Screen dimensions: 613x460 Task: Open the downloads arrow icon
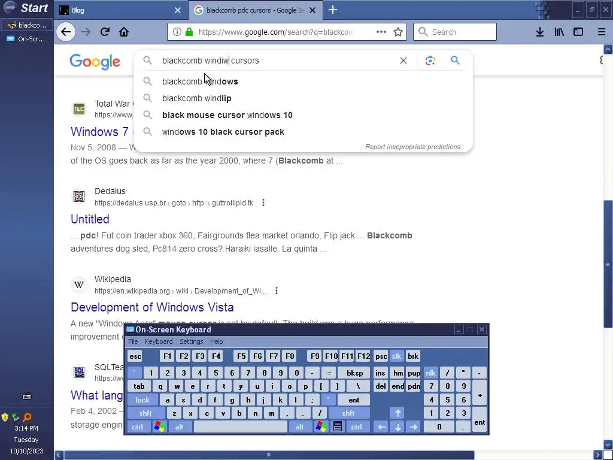(x=540, y=32)
